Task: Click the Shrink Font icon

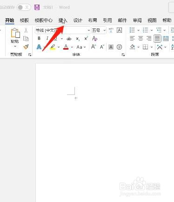Action: pyautogui.click(x=102, y=47)
